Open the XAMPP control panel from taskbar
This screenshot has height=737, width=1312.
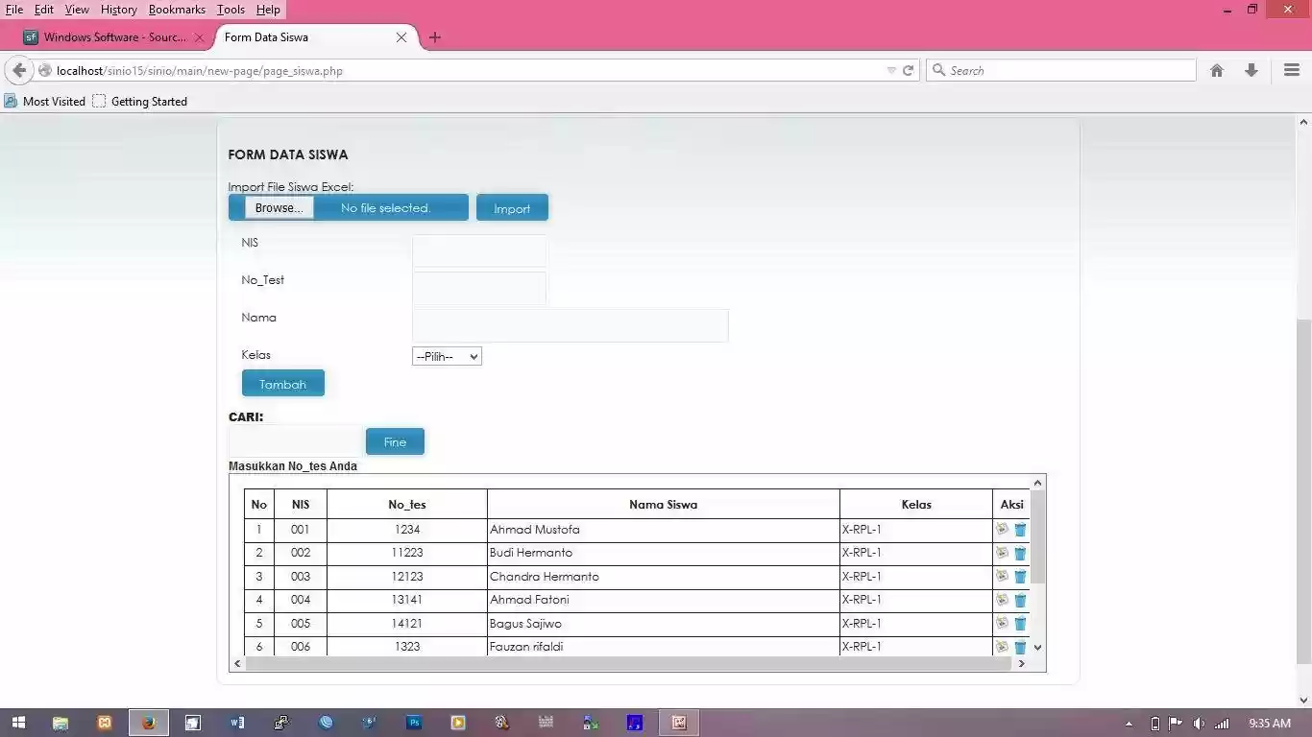tap(679, 723)
